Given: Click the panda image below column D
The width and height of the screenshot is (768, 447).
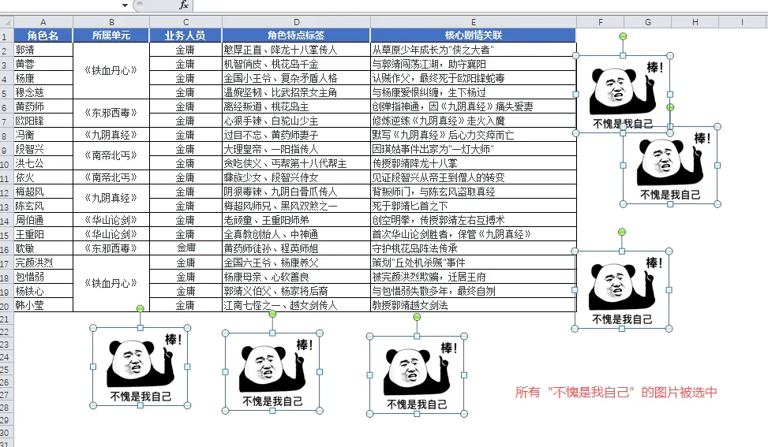Looking at the screenshot, I should (x=272, y=371).
